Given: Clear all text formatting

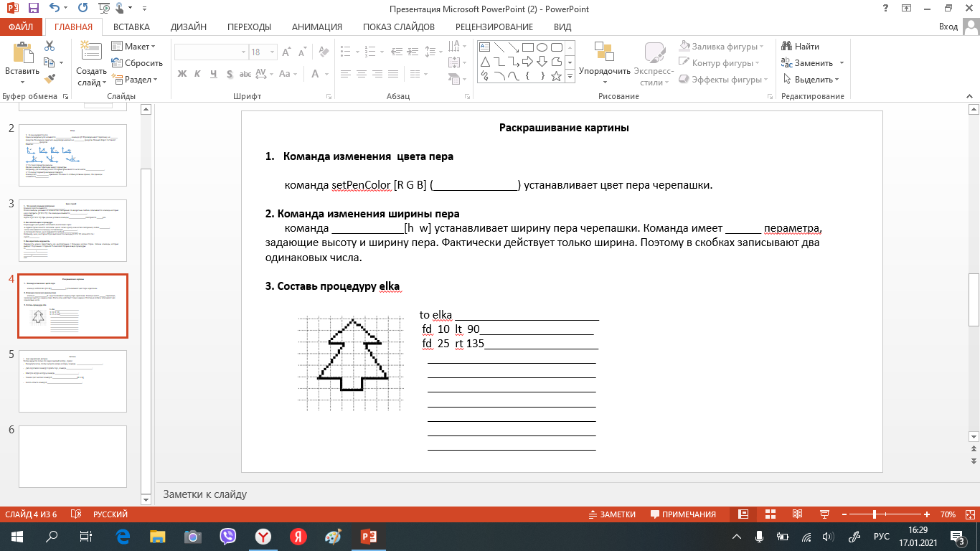Looking at the screenshot, I should (x=323, y=52).
